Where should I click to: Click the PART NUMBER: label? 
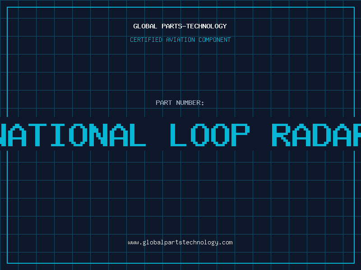180,103
